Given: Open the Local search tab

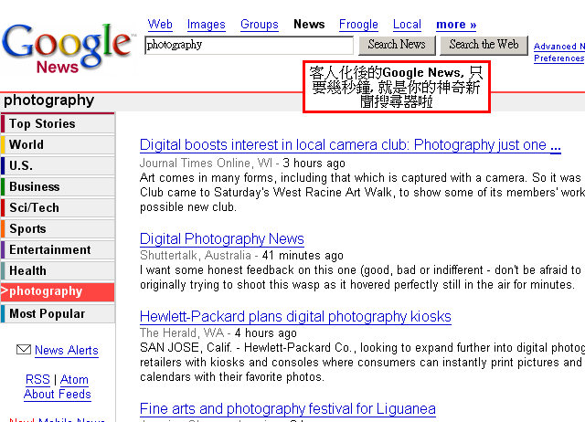Looking at the screenshot, I should point(407,25).
